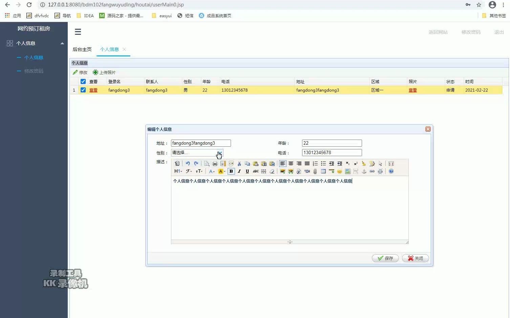This screenshot has height=318, width=510.
Task: Toggle bold formatting
Action: (x=231, y=171)
